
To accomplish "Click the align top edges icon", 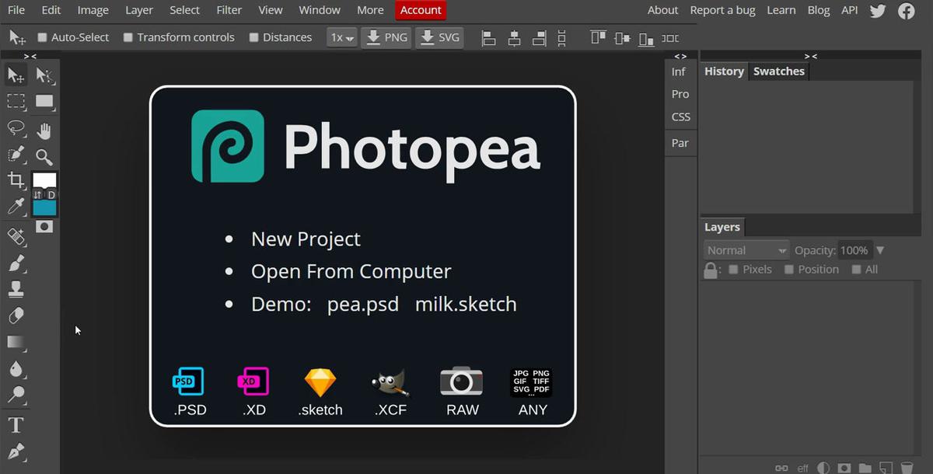I will [x=597, y=37].
